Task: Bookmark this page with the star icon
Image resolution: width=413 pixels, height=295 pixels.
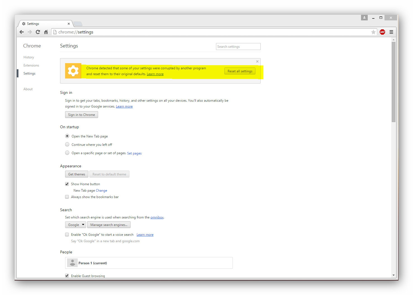Action: pyautogui.click(x=373, y=32)
